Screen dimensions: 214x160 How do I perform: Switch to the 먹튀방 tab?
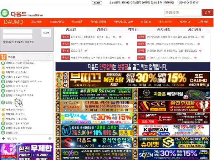pyautogui.click(x=133, y=30)
